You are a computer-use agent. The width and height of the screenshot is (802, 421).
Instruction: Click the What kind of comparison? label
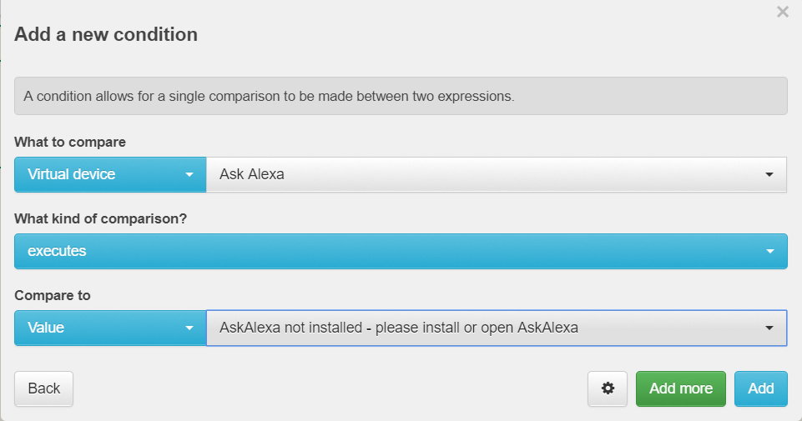pos(101,218)
